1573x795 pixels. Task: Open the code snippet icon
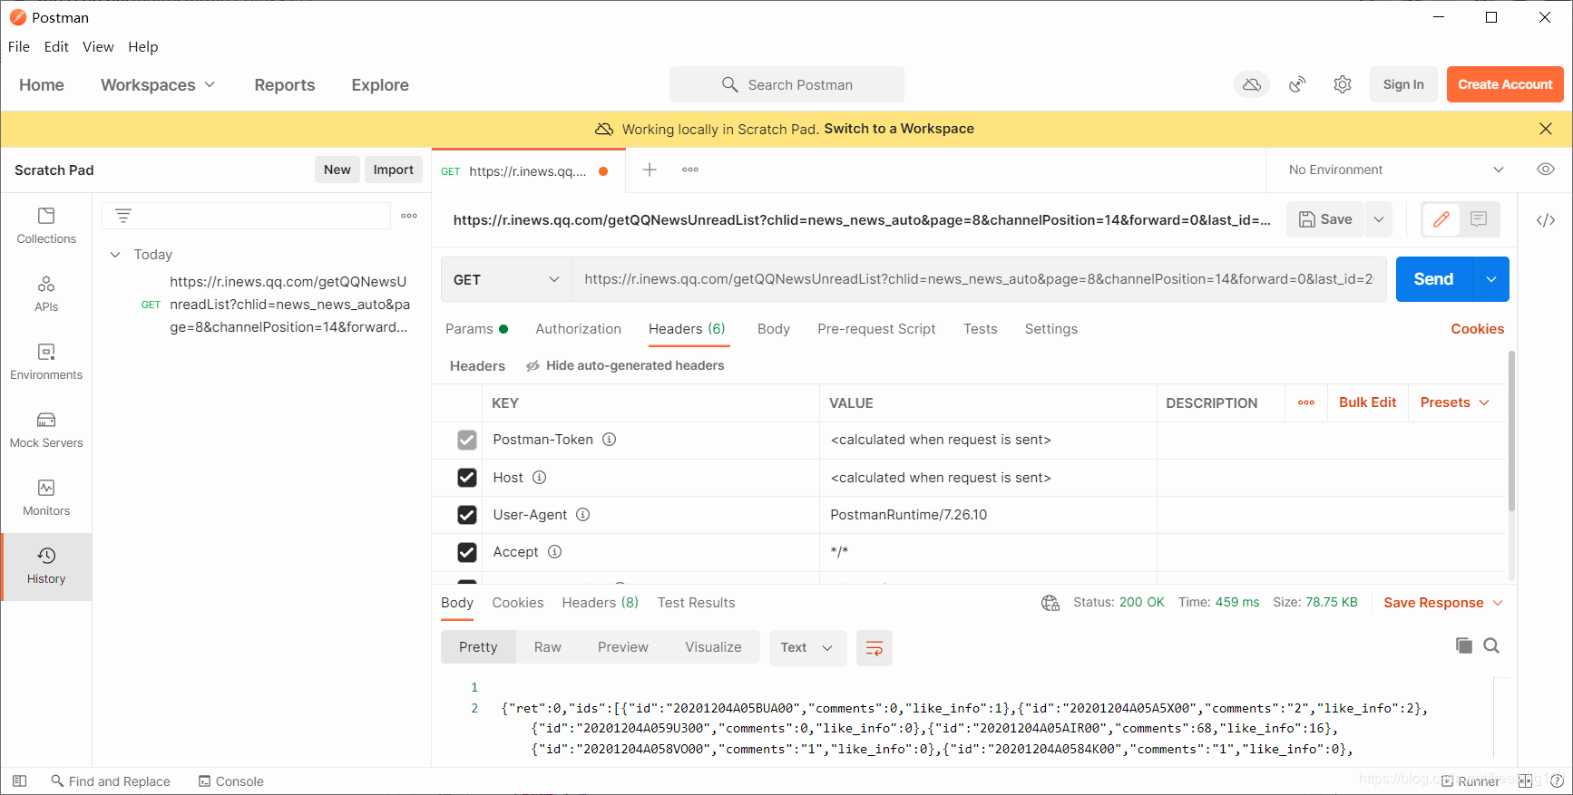click(x=1546, y=220)
